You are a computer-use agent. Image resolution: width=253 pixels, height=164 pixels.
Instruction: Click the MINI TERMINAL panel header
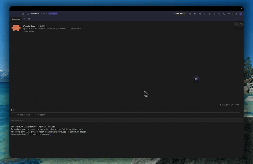coord(126,120)
